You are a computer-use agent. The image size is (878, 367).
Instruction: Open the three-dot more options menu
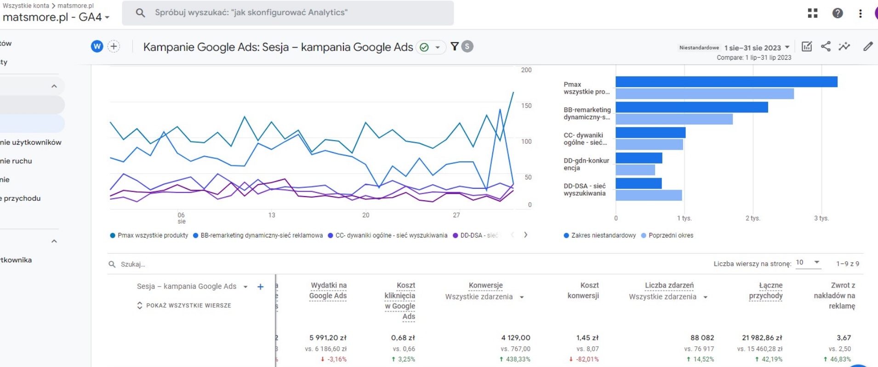(x=860, y=13)
